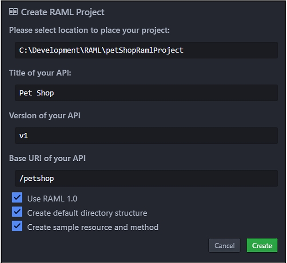Uncheck the Use RAML 1.0 checkbox
Image resolution: width=287 pixels, height=263 pixels.
[x=17, y=198]
